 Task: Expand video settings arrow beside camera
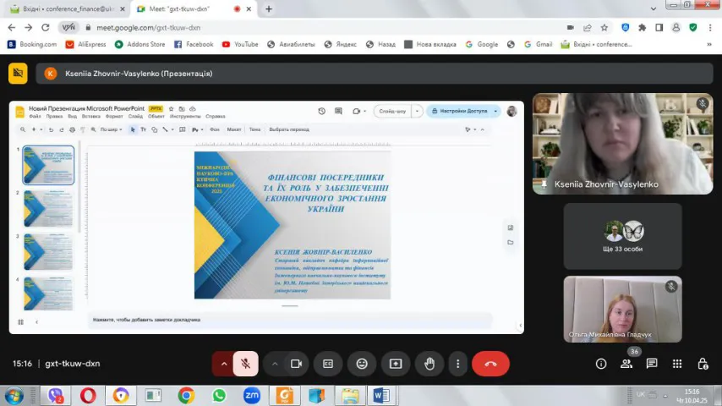(275, 364)
